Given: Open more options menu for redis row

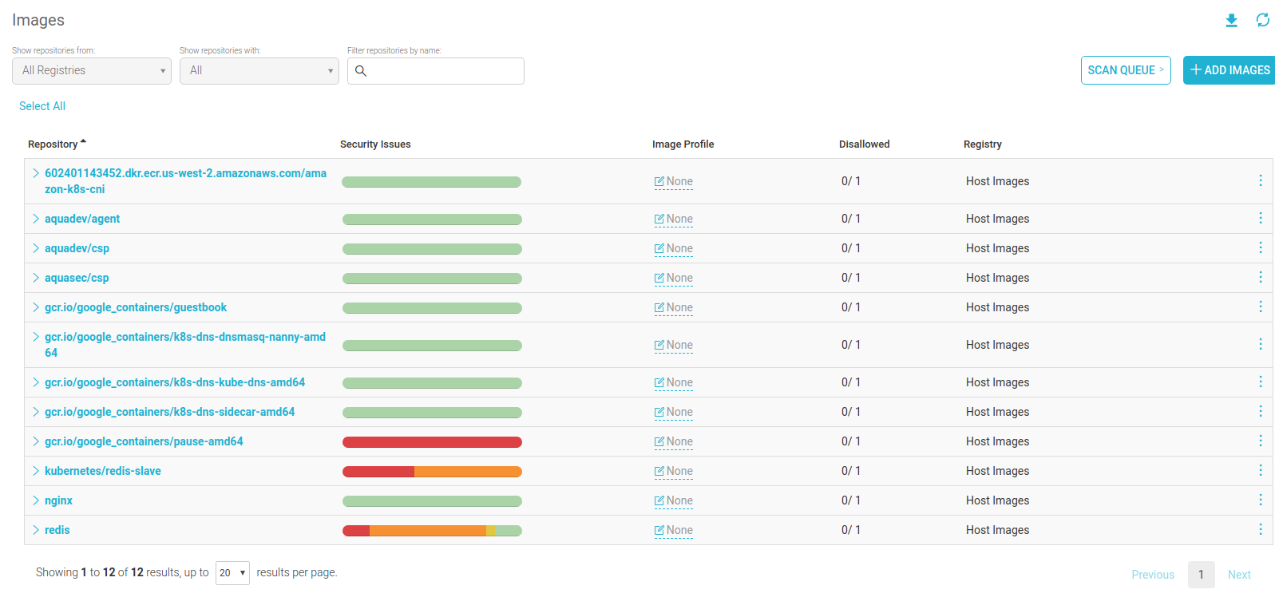Looking at the screenshot, I should coord(1261,529).
